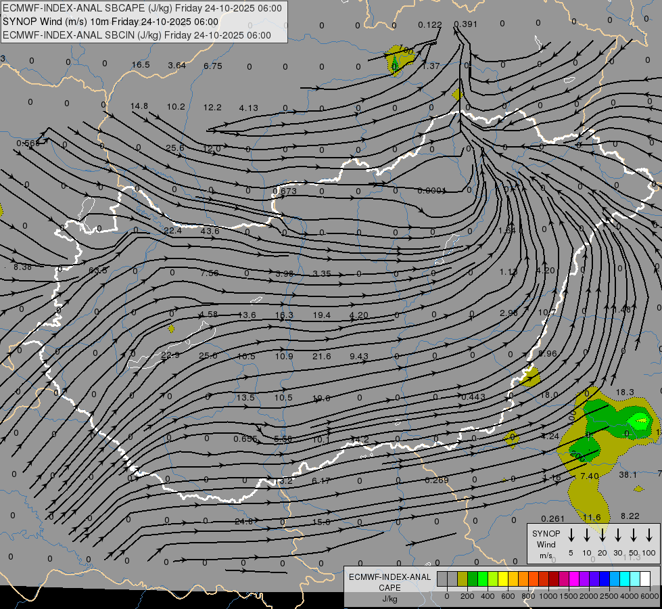Click the 8.22 value on the map
The height and width of the screenshot is (609, 662).
click(630, 516)
